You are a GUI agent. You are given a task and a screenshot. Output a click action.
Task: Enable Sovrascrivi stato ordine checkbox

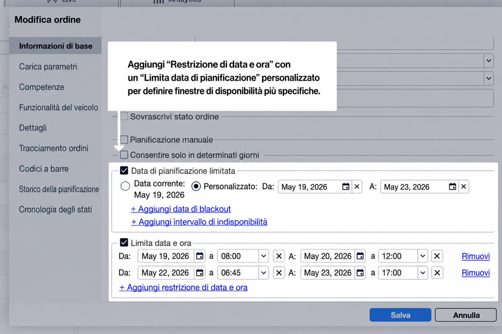(x=124, y=116)
